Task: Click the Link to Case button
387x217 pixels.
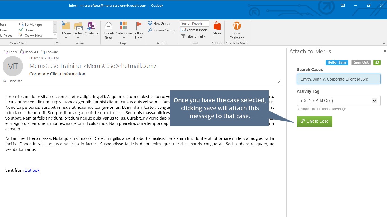Action: click(314, 121)
